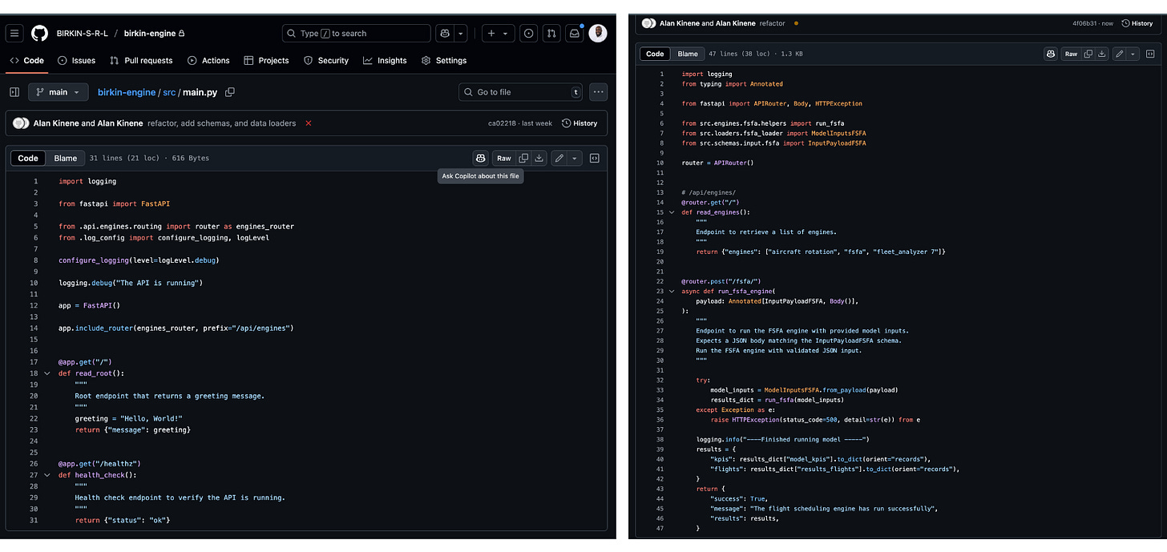The width and height of the screenshot is (1167, 552).
Task: Open the notifications inbox icon
Action: click(574, 34)
